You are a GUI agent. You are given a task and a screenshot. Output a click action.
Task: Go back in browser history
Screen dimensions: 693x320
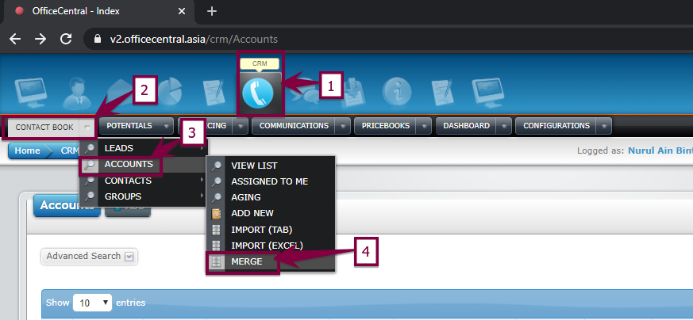pos(15,40)
